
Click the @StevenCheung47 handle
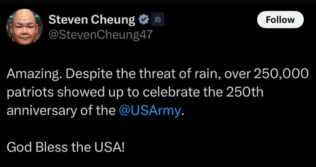click(x=100, y=35)
